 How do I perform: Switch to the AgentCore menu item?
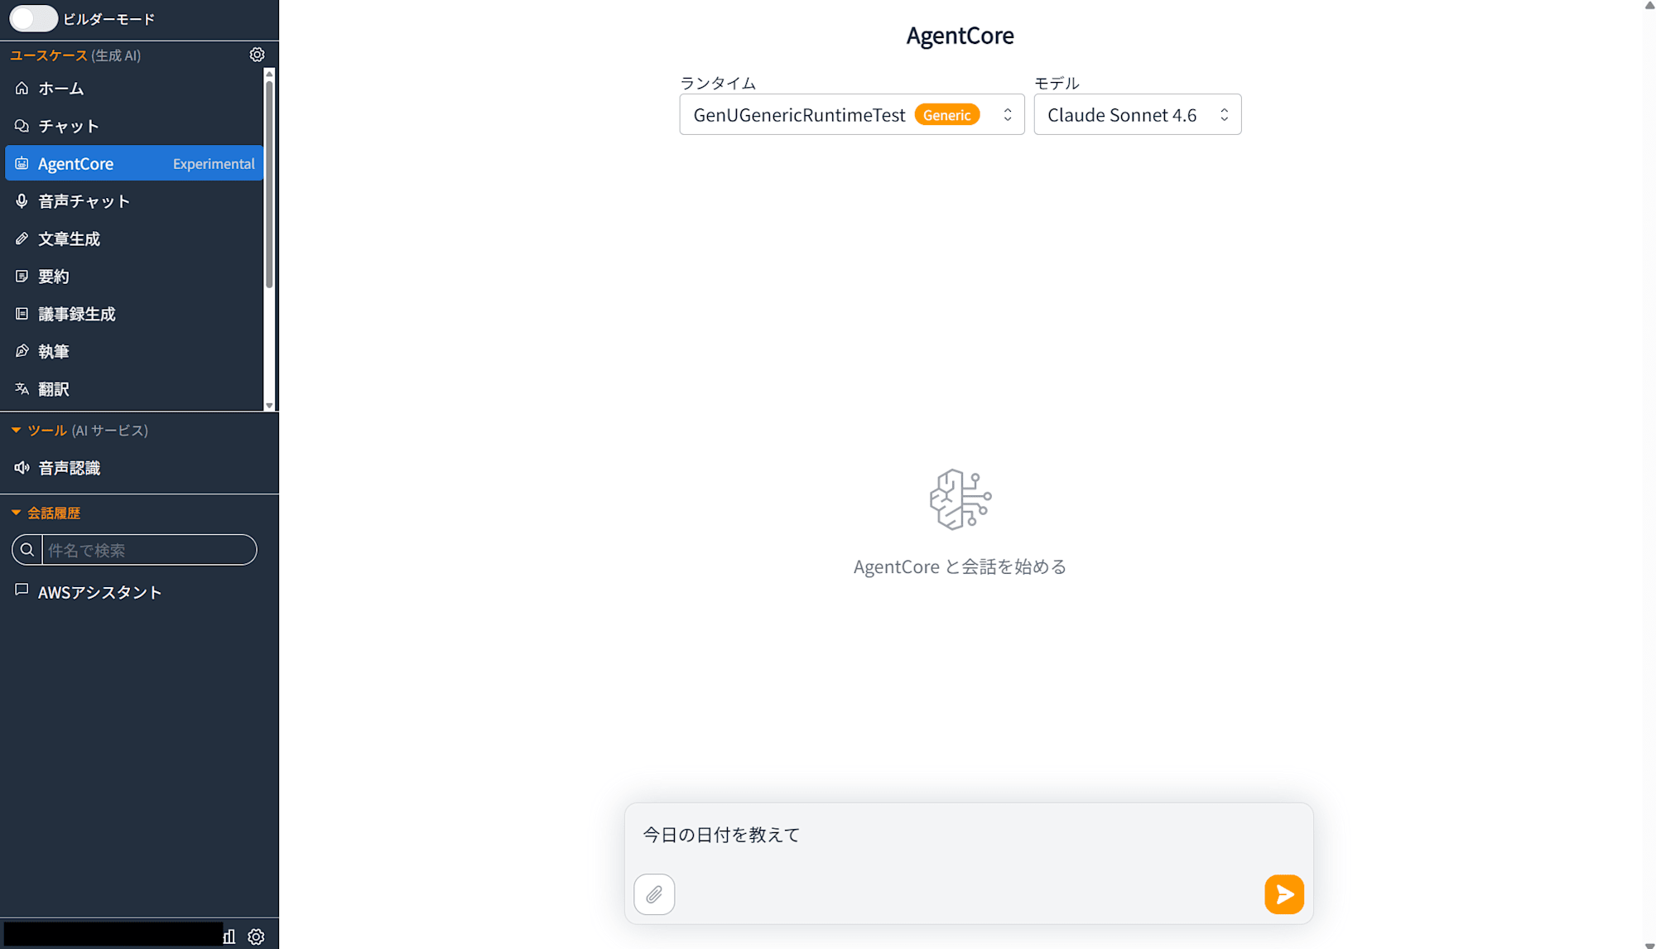click(x=75, y=163)
